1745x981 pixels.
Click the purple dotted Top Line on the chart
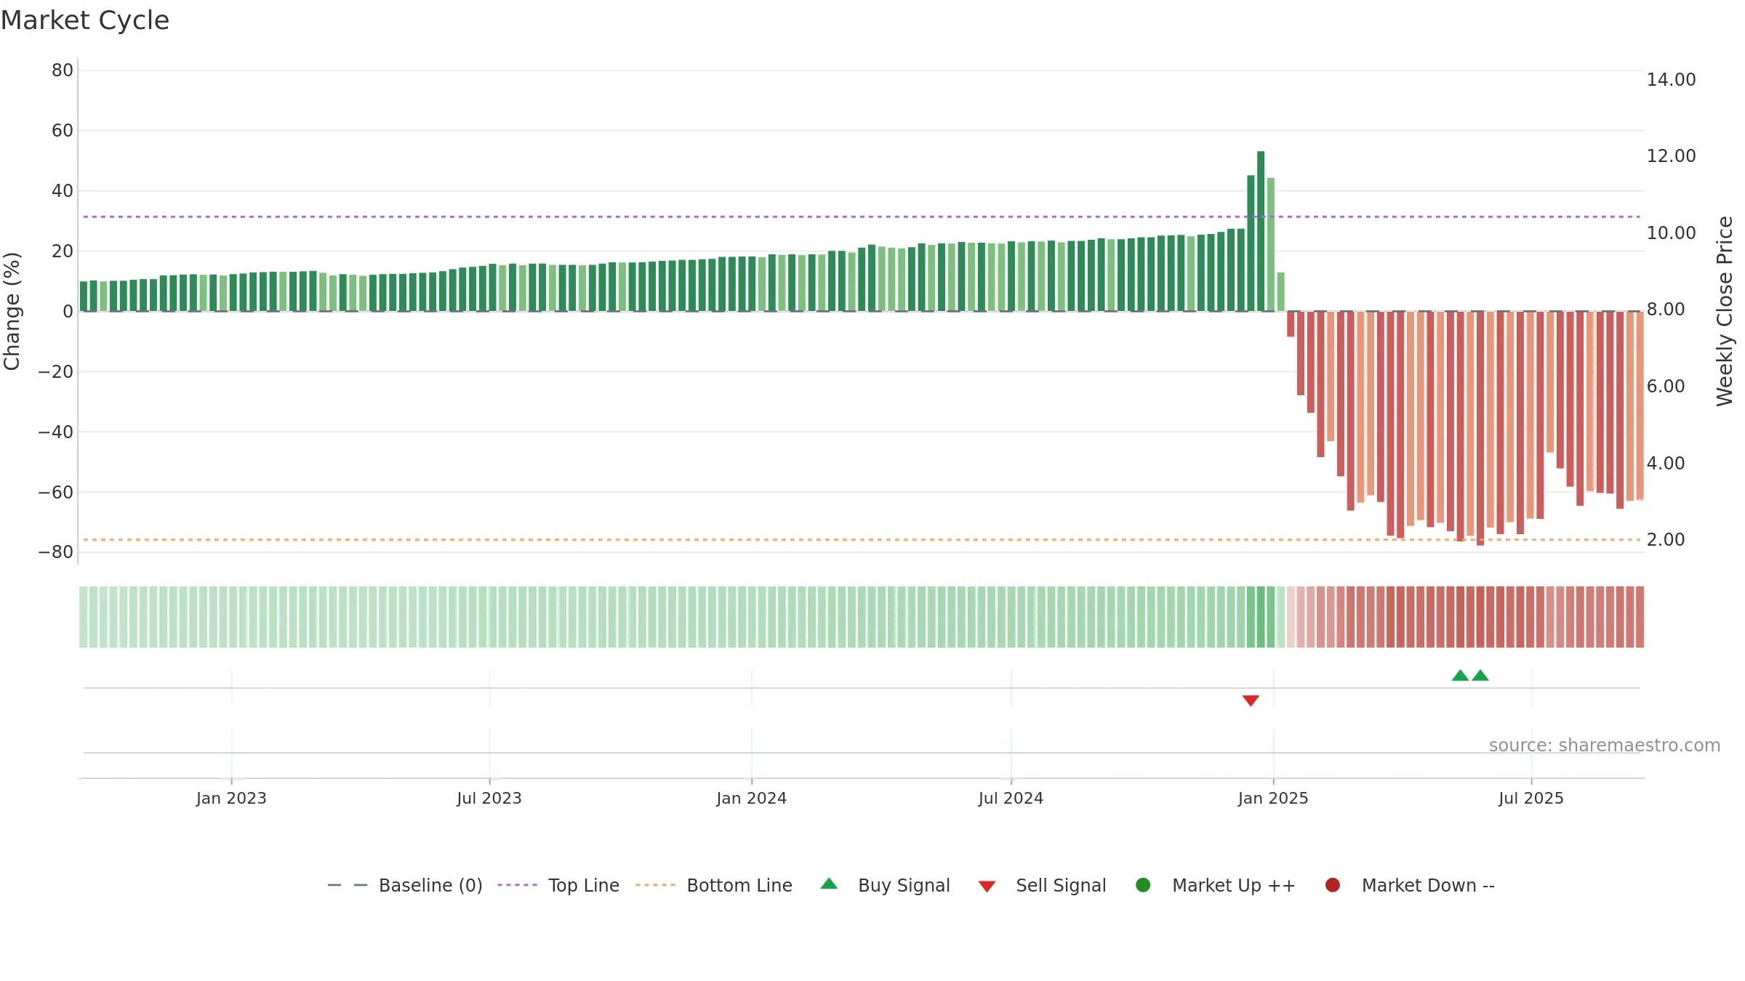[862, 217]
